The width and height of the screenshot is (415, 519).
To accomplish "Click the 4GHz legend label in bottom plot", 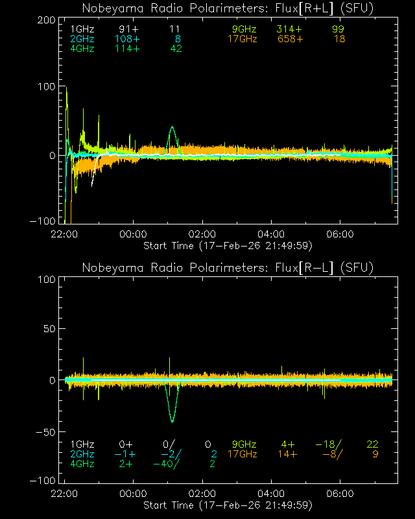I will pyautogui.click(x=82, y=464).
